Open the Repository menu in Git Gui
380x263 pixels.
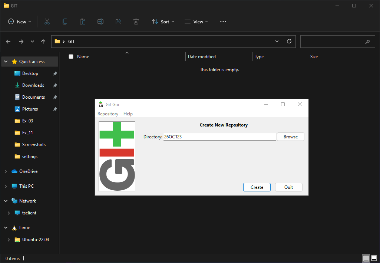point(108,114)
